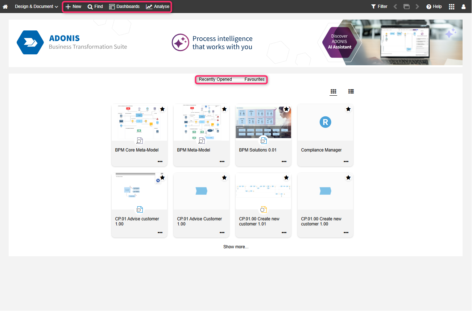Click model type icon on CP.01.00 Create new customer 1.01
This screenshot has width=472, height=311.
coord(264,210)
